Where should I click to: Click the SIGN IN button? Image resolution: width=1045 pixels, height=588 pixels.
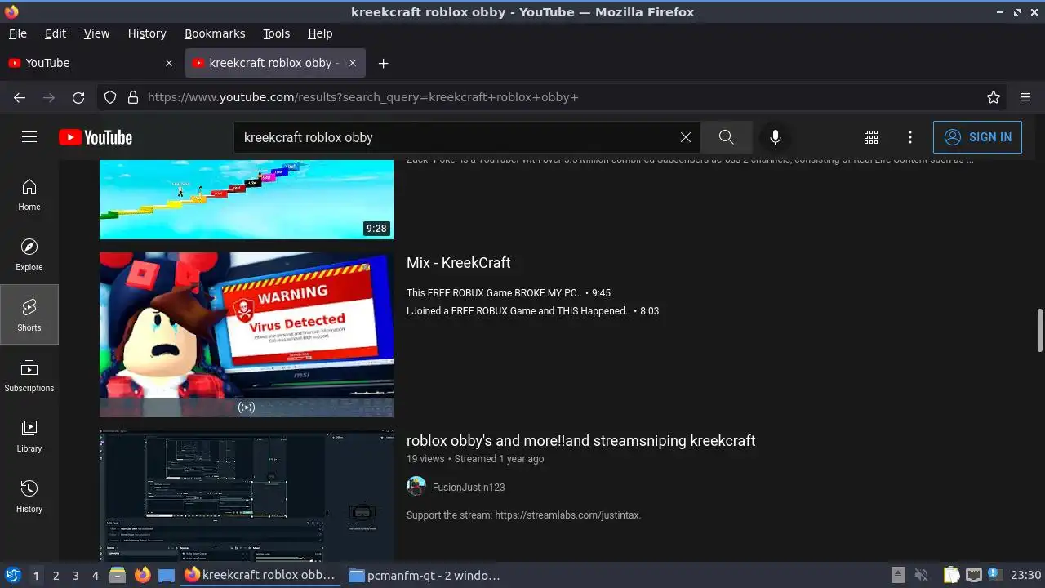(977, 137)
